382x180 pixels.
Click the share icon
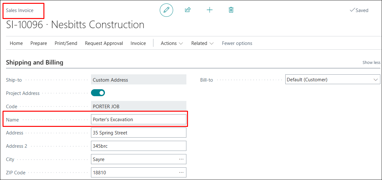tap(188, 10)
